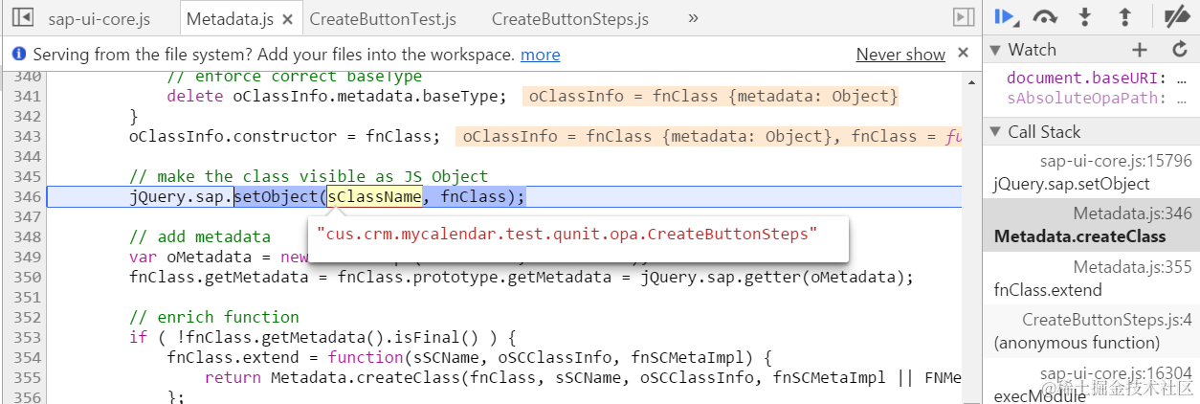The width and height of the screenshot is (1200, 404).
Task: Open the CreateButtonSteps.js:4 source location
Action: click(x=1107, y=319)
